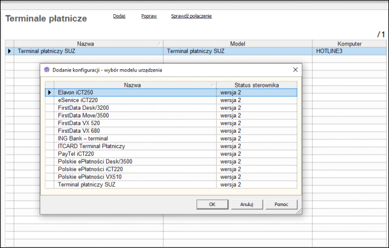Click the Dodaj link
This screenshot has width=389, height=248.
point(119,16)
